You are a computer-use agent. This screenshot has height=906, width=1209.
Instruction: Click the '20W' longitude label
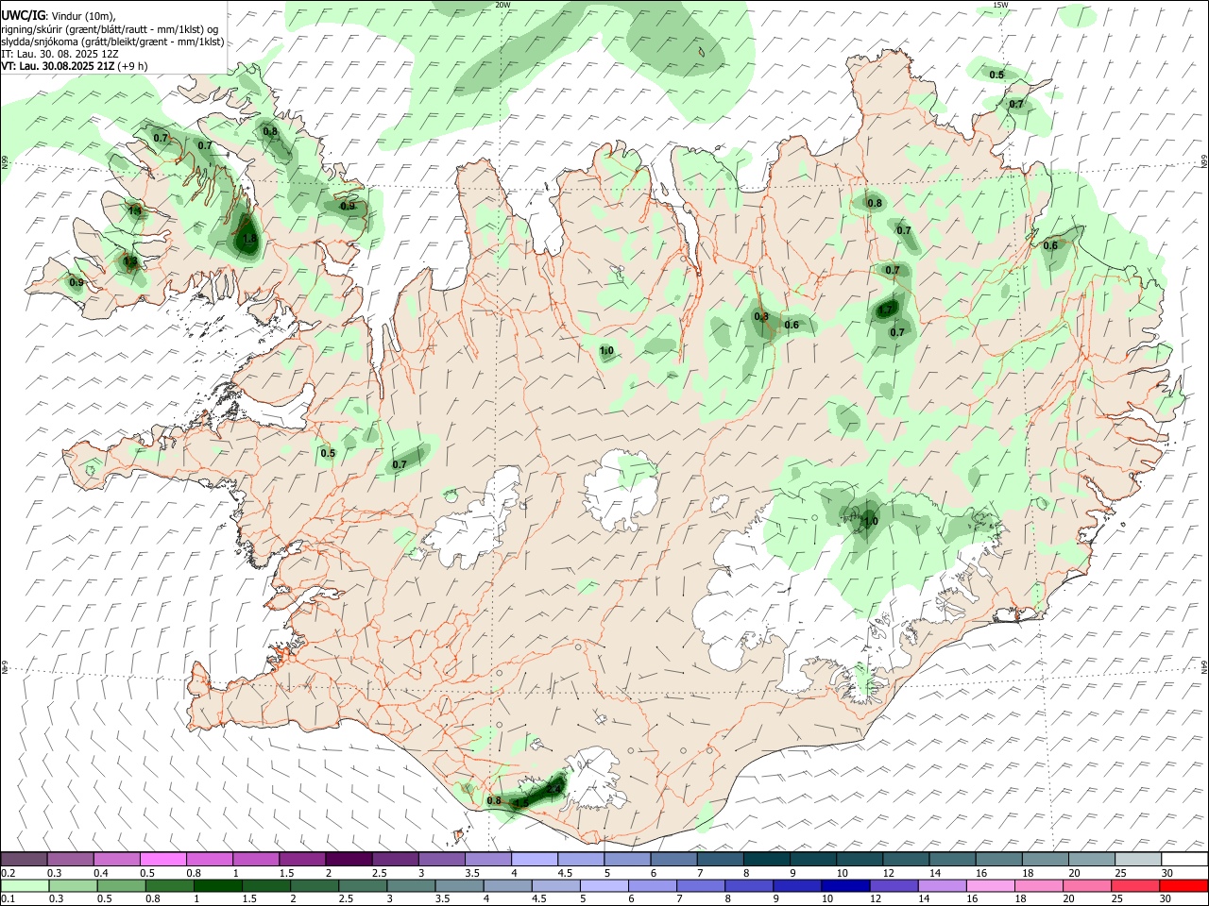click(x=502, y=5)
